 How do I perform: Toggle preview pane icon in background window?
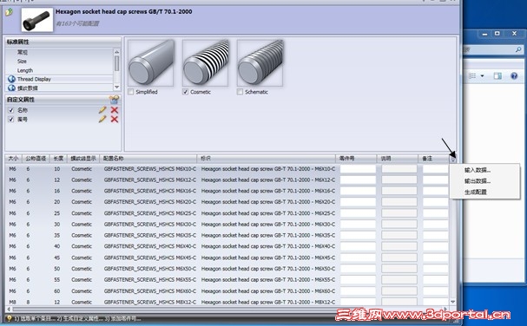[x=497, y=76]
